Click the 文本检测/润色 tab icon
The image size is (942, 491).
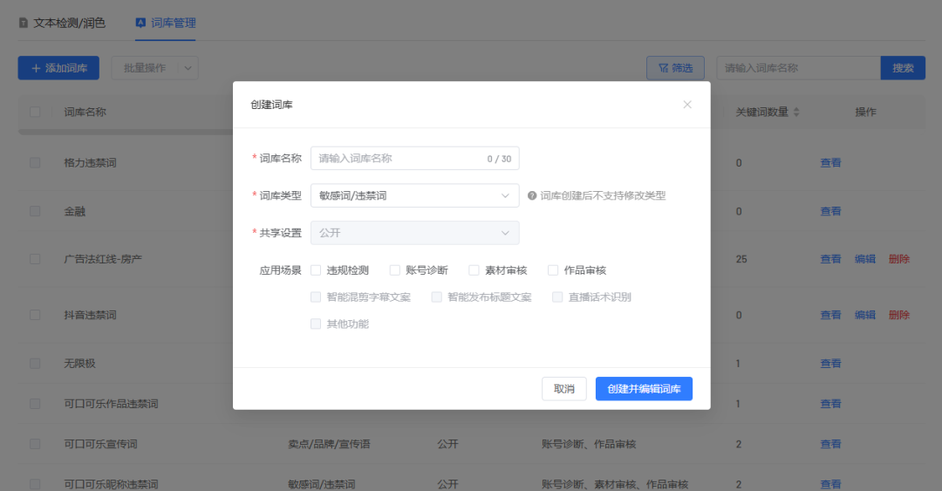click(24, 23)
